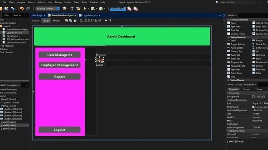Viewport: 268px width, 150px height.
Task: Click the Report button on form
Action: [59, 77]
